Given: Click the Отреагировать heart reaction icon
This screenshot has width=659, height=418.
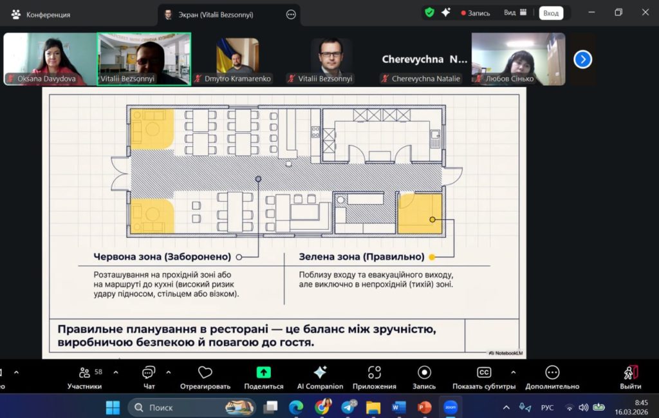Looking at the screenshot, I should pyautogui.click(x=205, y=373).
